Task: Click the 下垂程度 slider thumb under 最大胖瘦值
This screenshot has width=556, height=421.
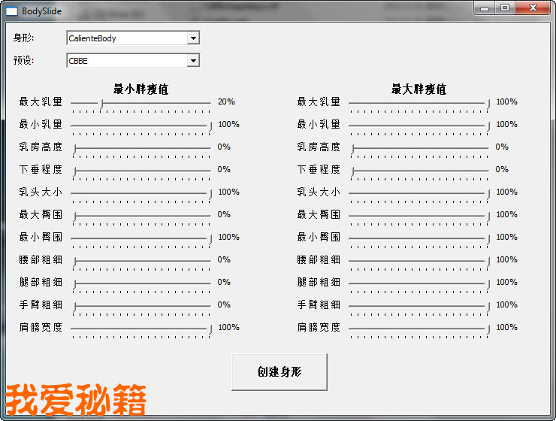Action: click(x=352, y=171)
